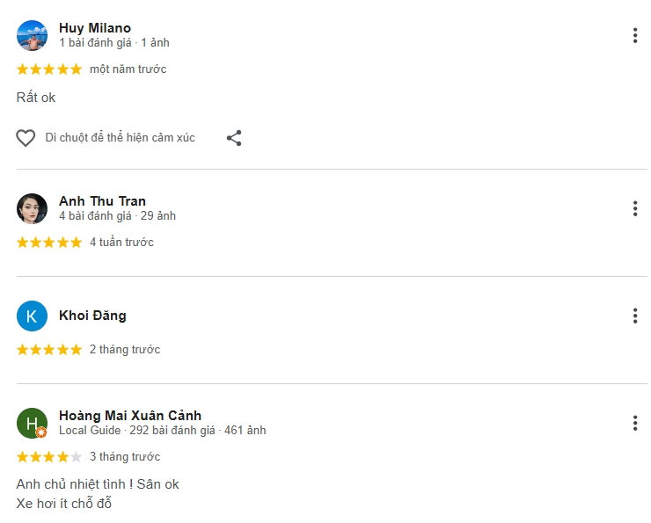Open Huy Milano's profile name link

coord(95,28)
